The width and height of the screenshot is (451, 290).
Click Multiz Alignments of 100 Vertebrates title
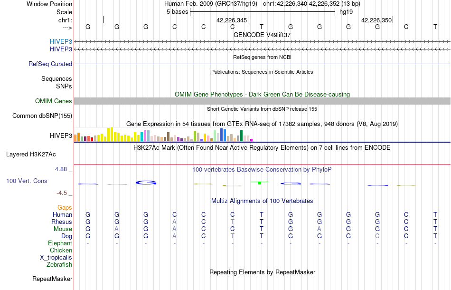(x=262, y=201)
